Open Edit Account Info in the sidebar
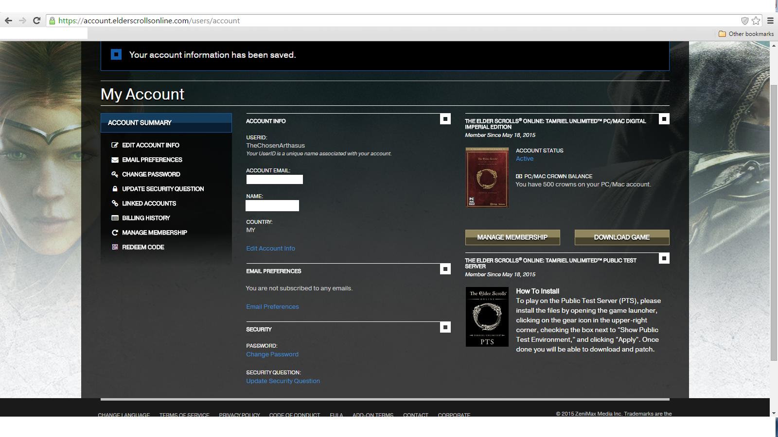Image resolution: width=778 pixels, height=437 pixels. [x=151, y=145]
